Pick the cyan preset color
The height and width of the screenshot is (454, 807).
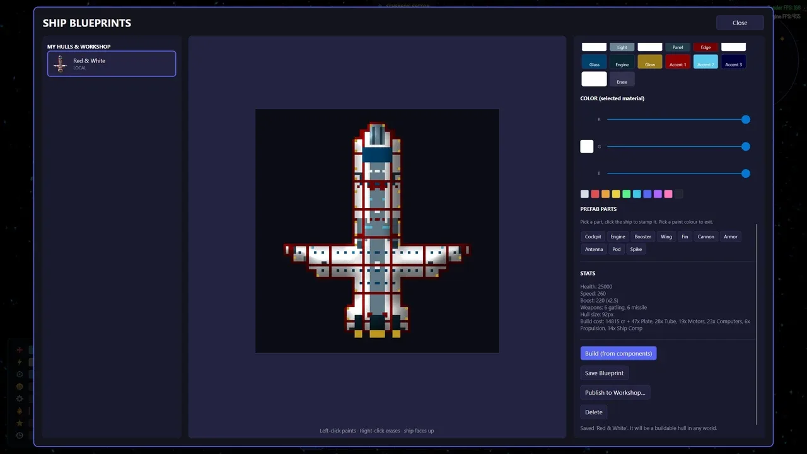click(x=637, y=194)
